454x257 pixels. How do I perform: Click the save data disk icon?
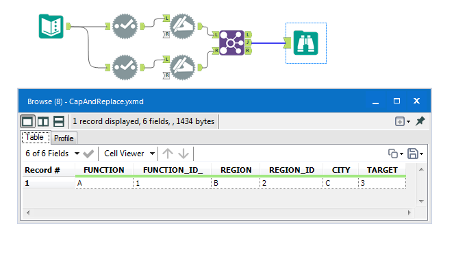point(413,154)
